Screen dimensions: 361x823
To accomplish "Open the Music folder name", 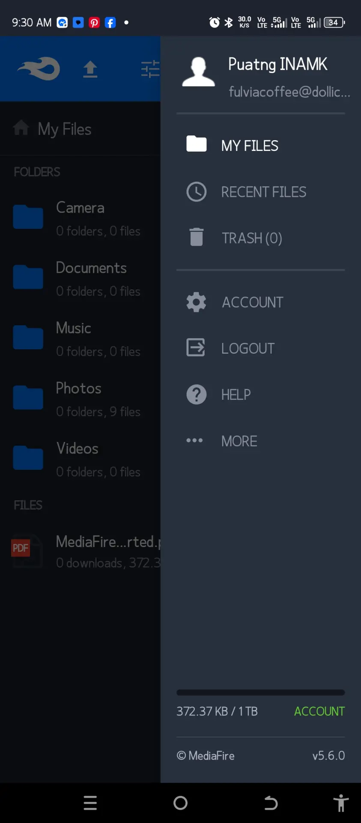I will [73, 328].
